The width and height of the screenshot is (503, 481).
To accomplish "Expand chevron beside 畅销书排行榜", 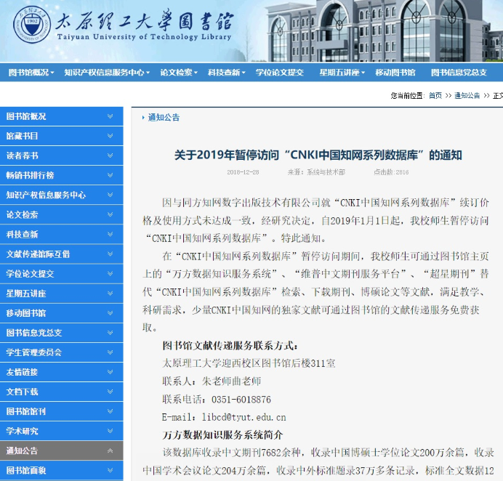I will click(110, 175).
